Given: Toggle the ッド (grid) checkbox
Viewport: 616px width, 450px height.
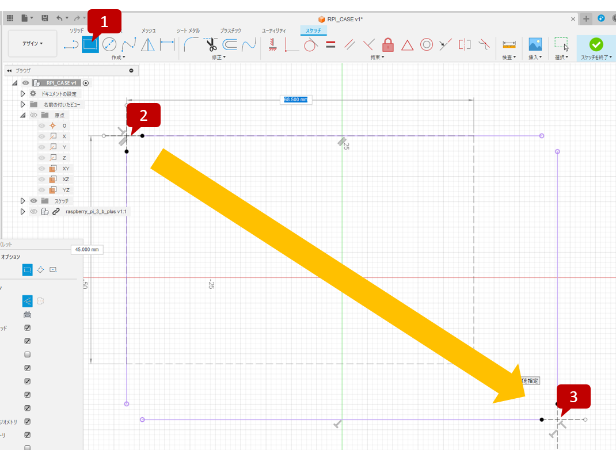Looking at the screenshot, I should pos(28,327).
